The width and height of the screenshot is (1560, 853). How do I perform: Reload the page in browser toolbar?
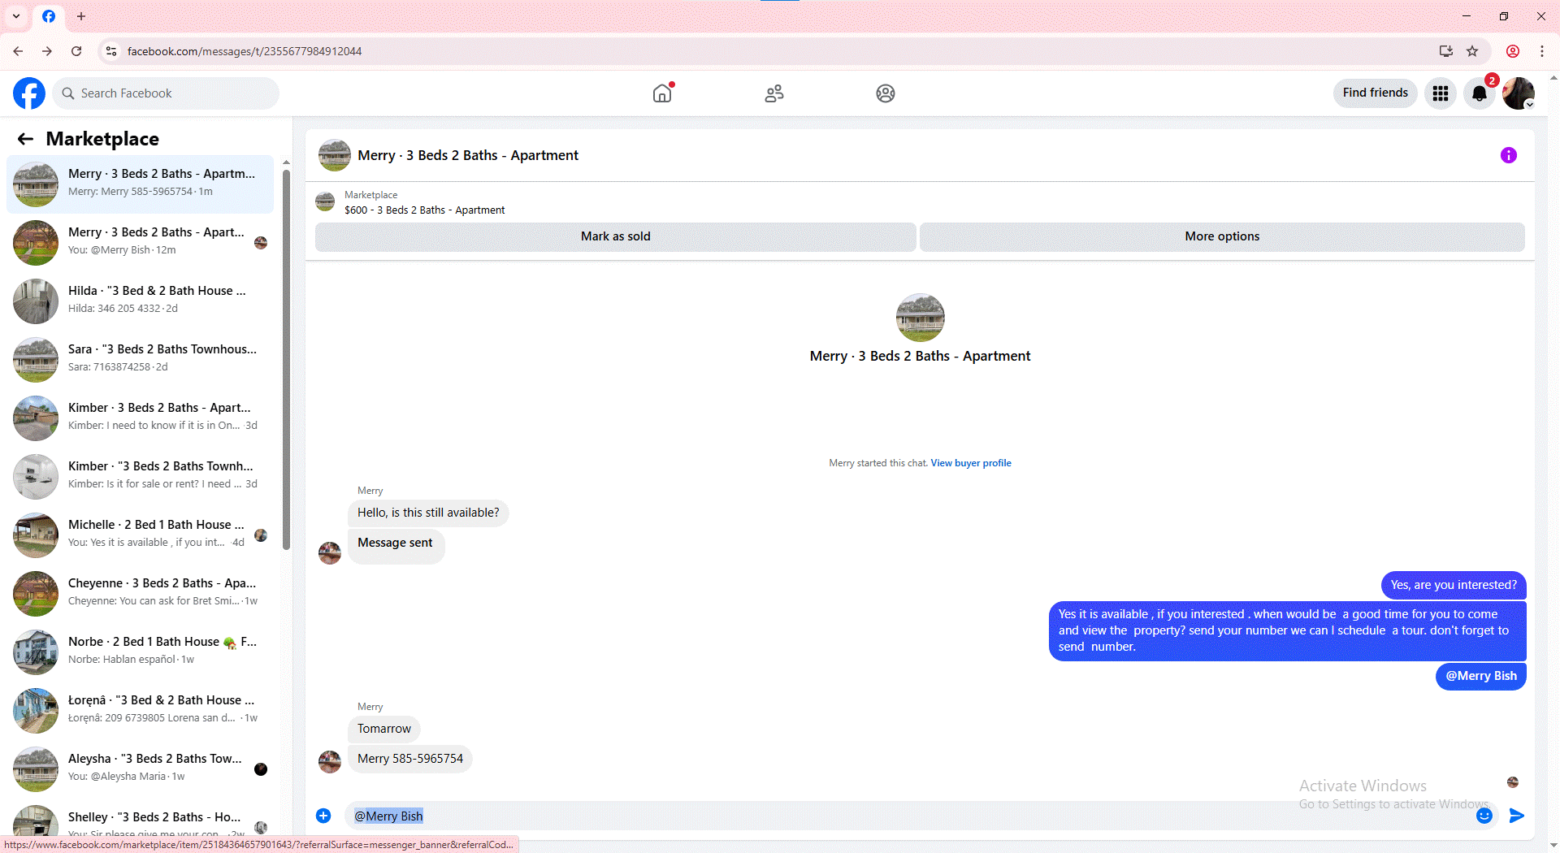point(76,51)
